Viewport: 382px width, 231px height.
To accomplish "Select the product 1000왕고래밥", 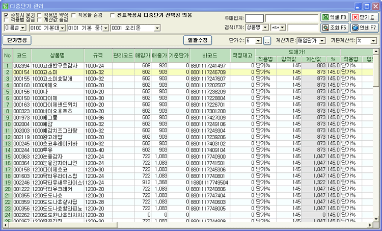I will pos(58,137).
